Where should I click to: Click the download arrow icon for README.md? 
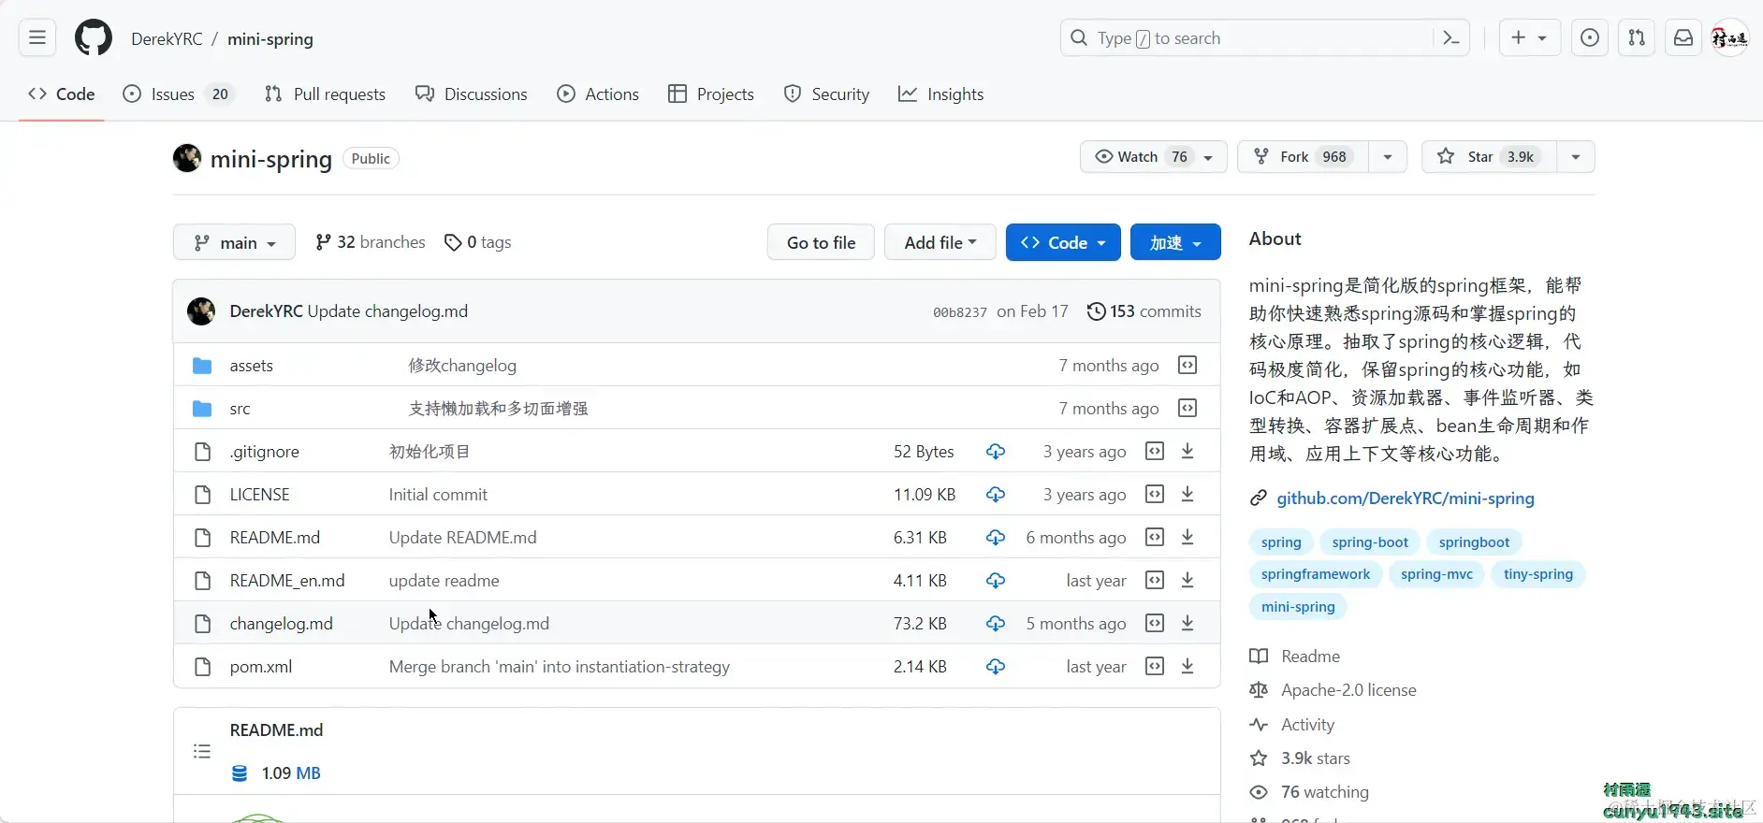[x=1187, y=538]
